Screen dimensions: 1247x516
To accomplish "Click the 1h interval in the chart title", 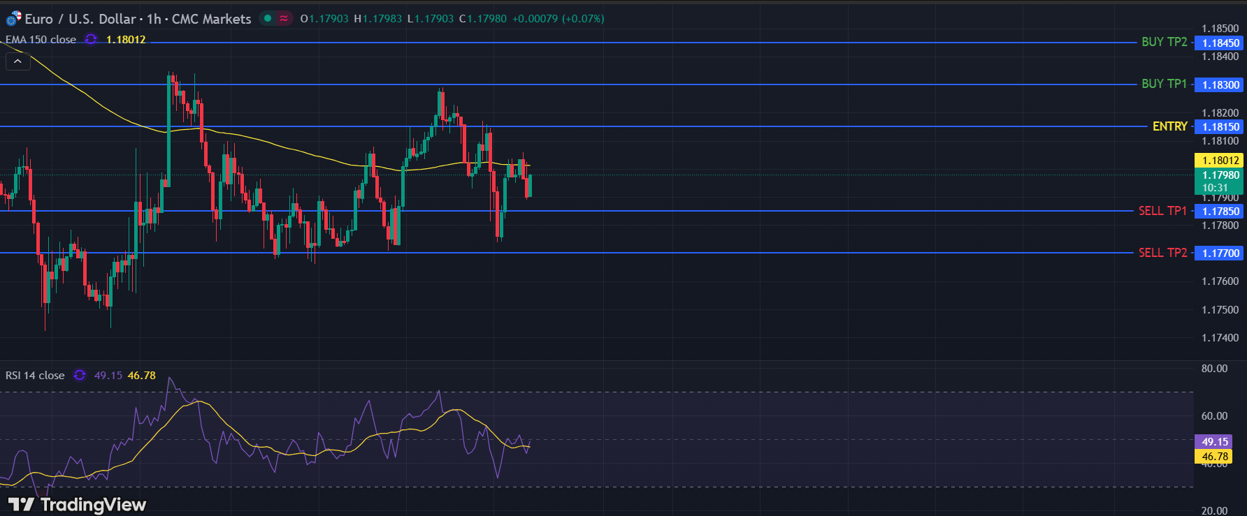I will click(x=153, y=19).
